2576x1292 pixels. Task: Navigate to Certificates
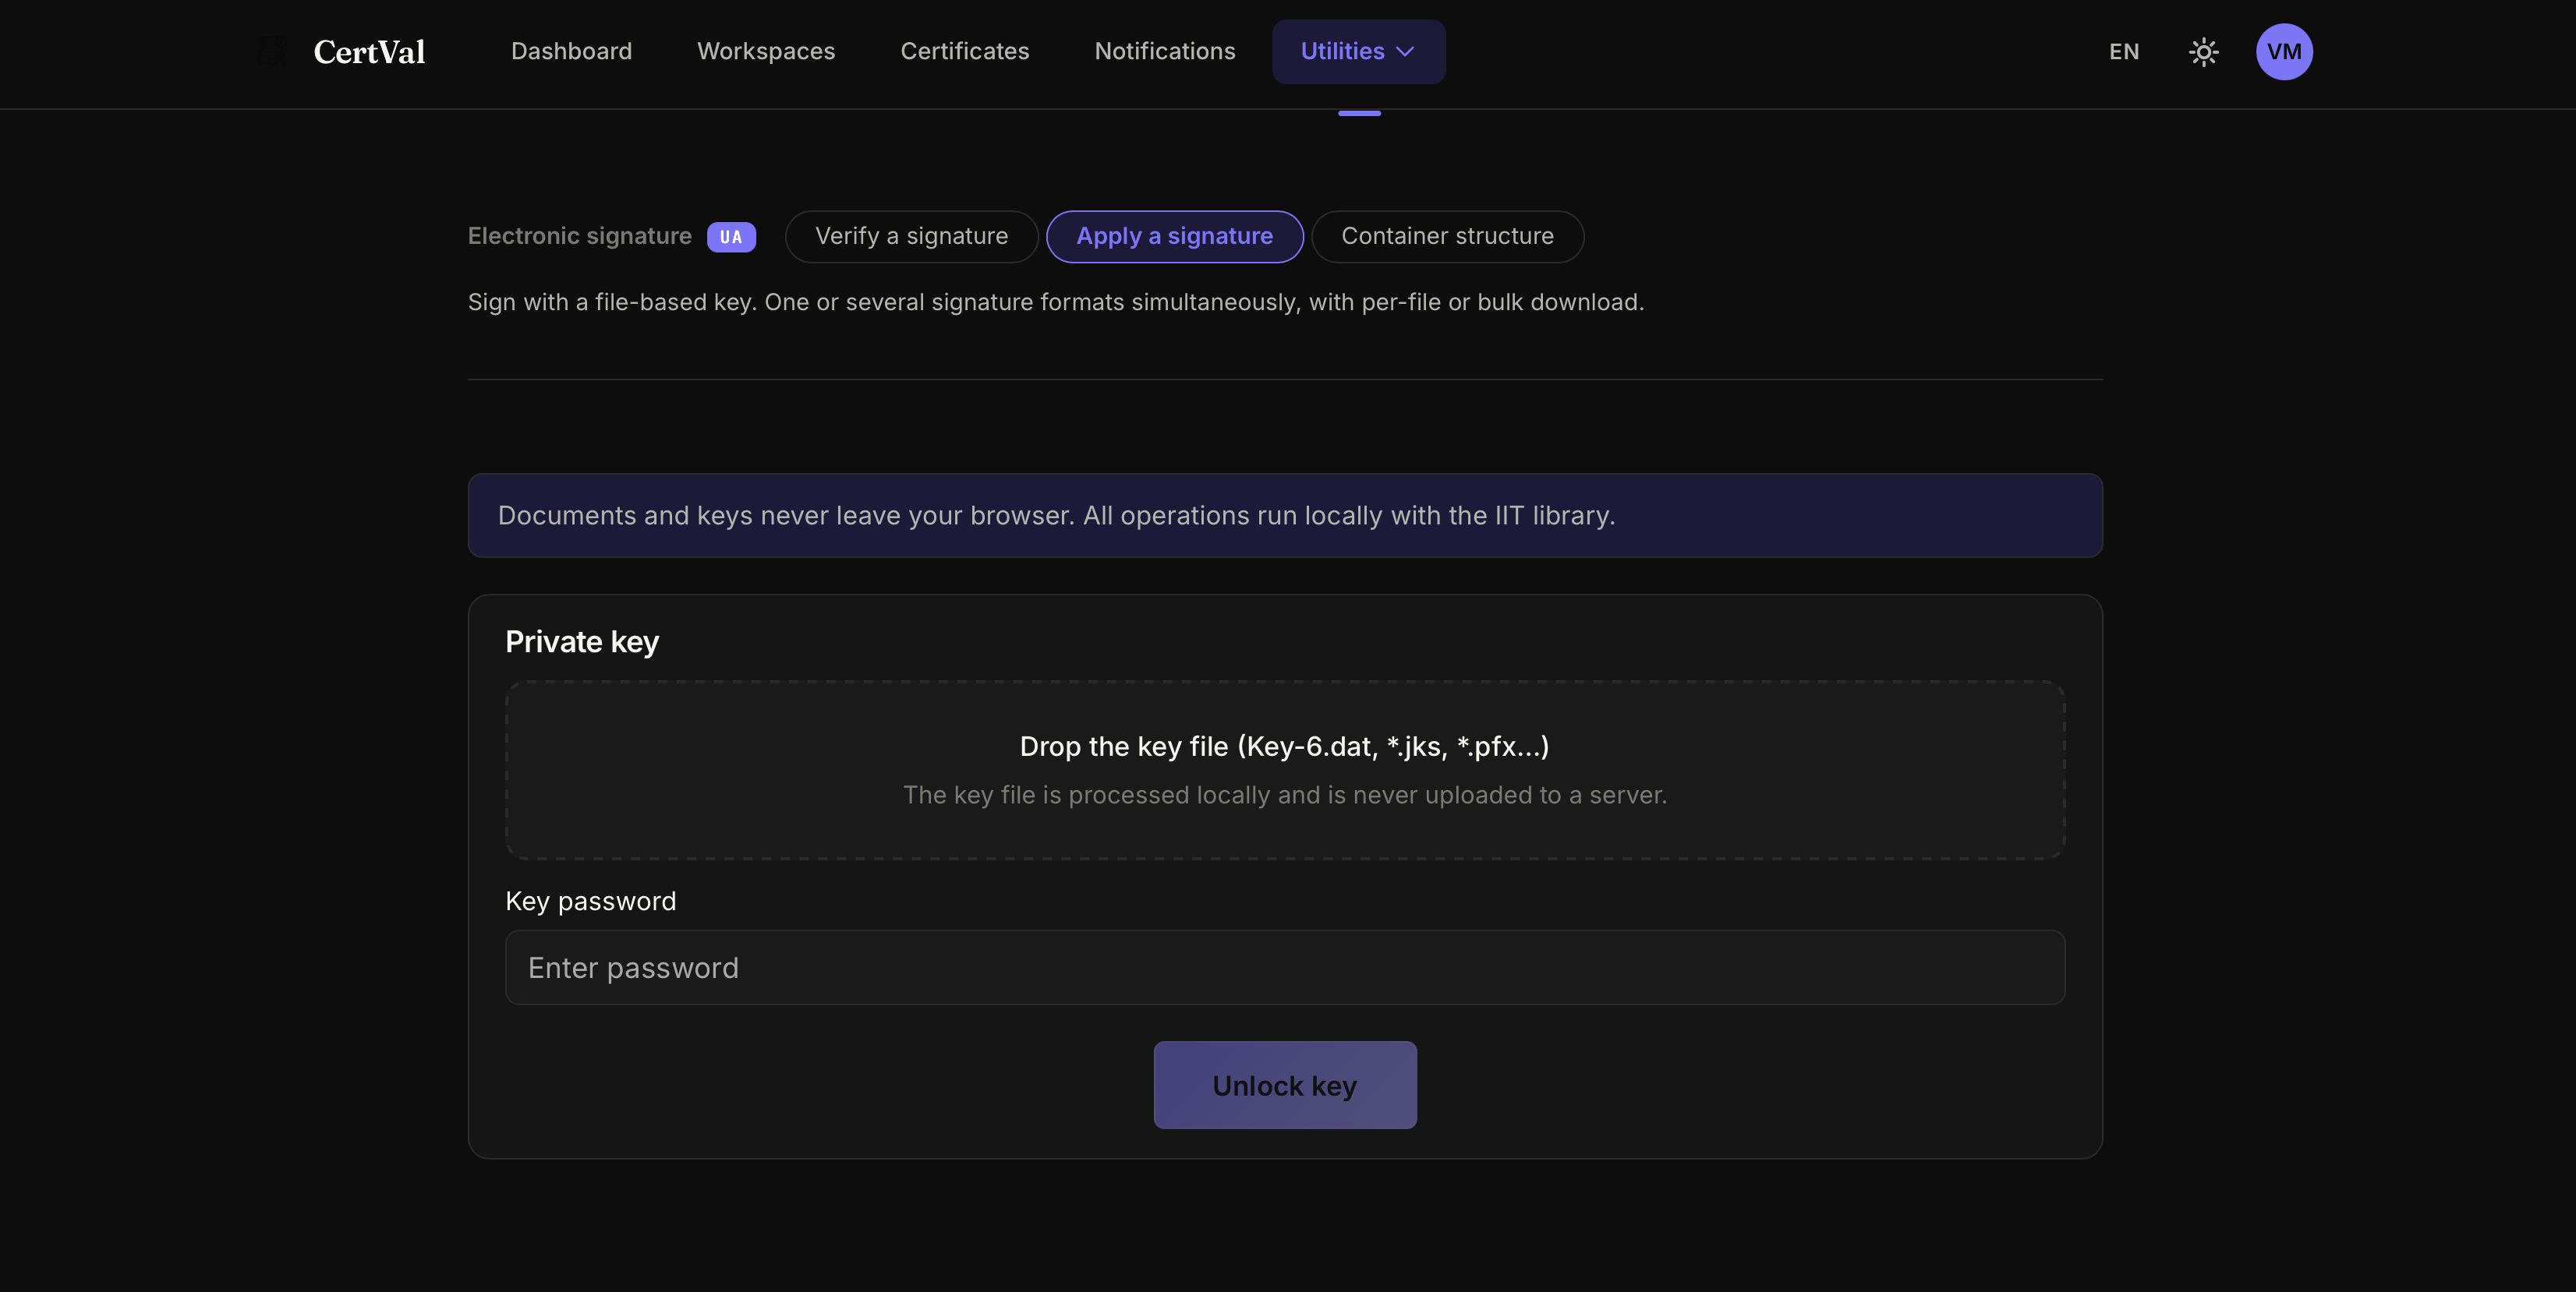[x=964, y=51]
